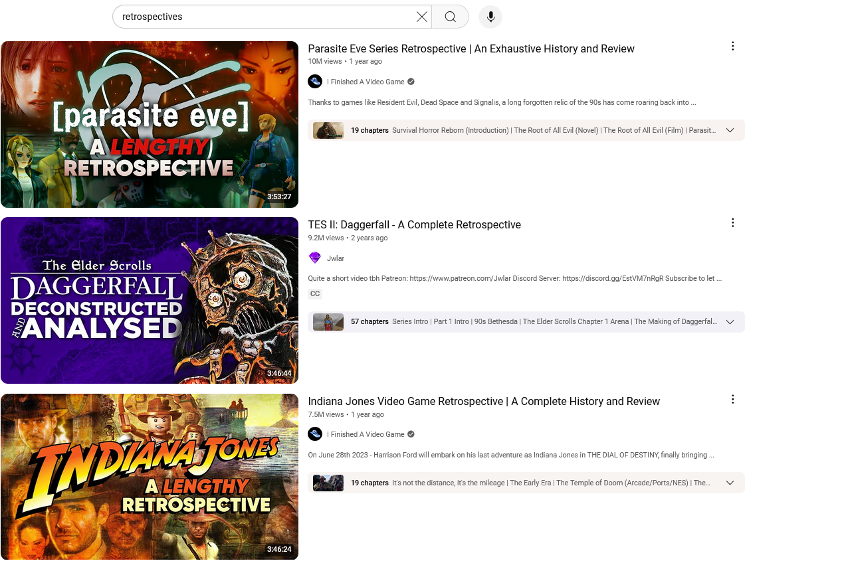Click "10M views" text under Parasite Eve

click(325, 61)
